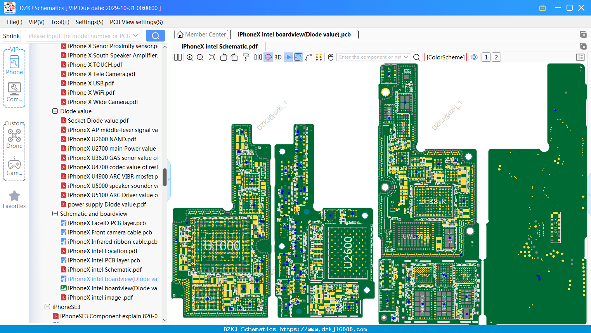591x333 pixels.
Task: Select the curved wire connection tool
Action: [x=309, y=57]
